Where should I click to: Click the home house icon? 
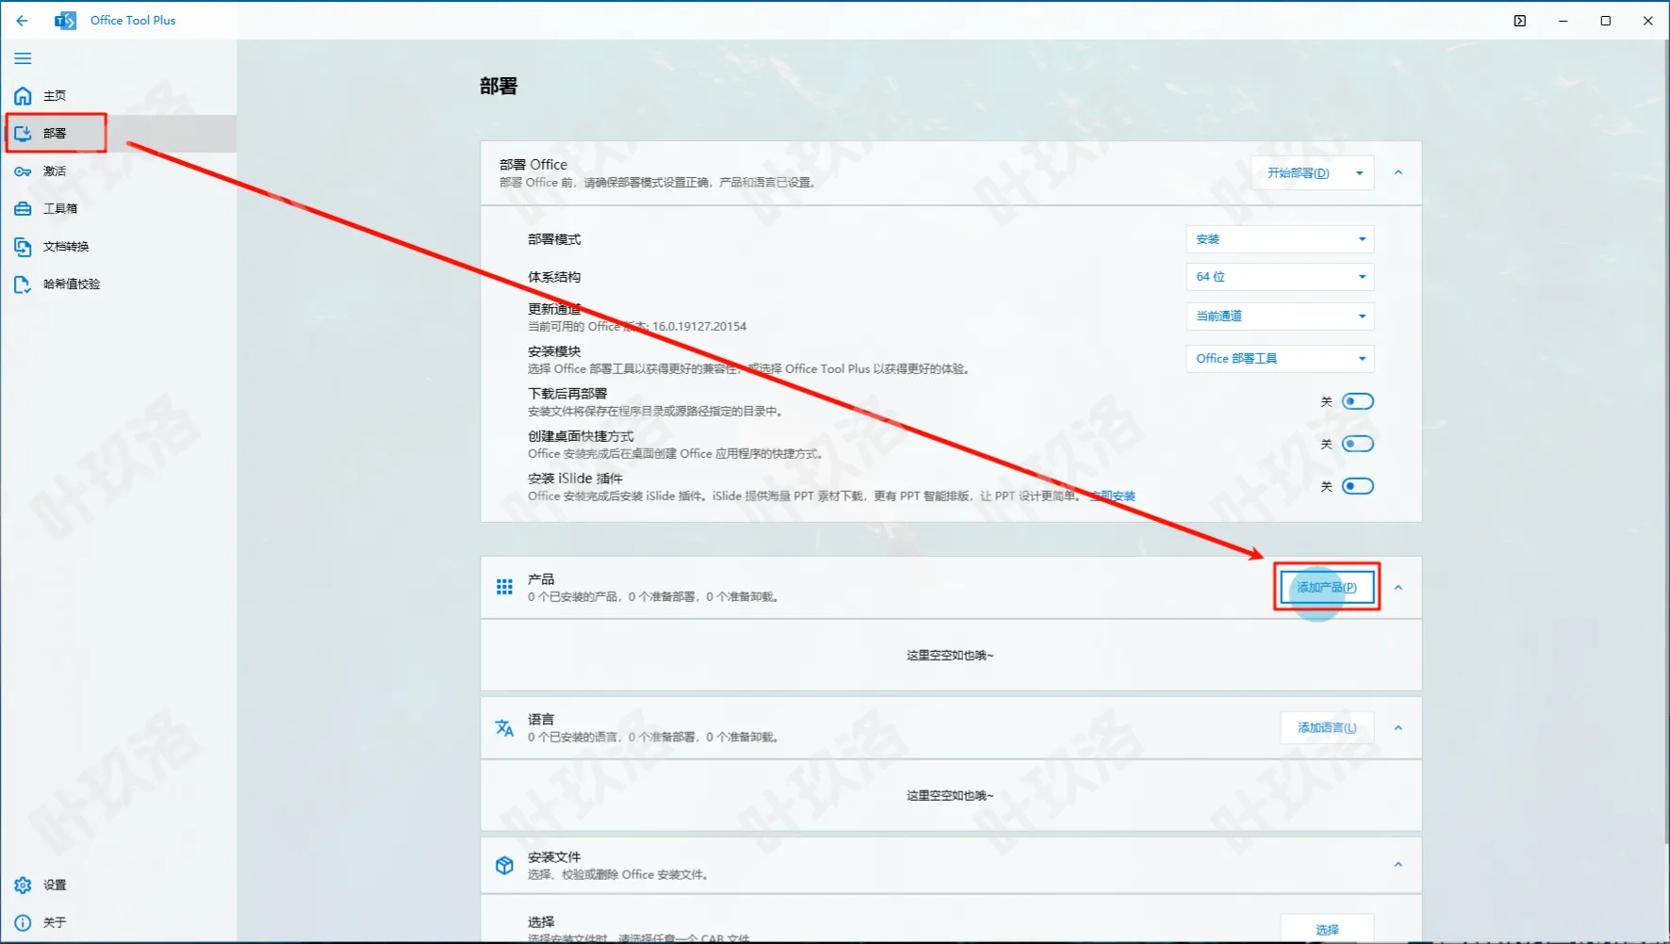[x=23, y=96]
